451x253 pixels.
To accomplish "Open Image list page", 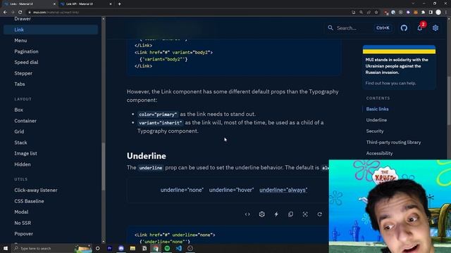I will [x=25, y=153].
